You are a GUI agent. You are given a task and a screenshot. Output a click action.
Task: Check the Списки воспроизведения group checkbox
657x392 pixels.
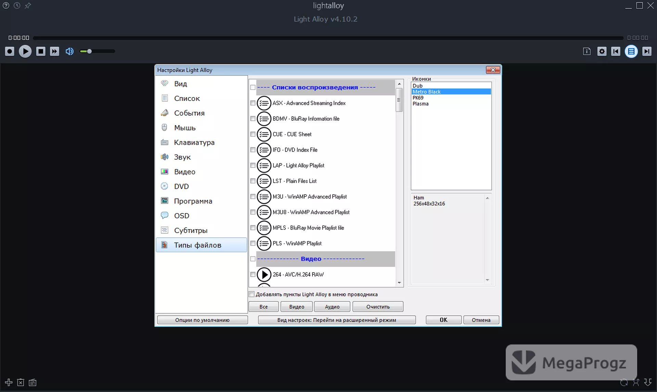pos(253,88)
